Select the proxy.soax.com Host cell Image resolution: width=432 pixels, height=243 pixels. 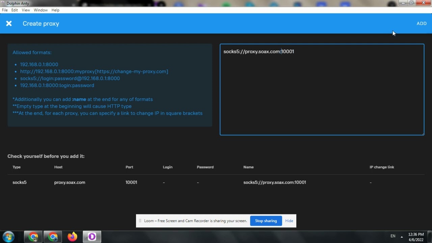click(70, 182)
